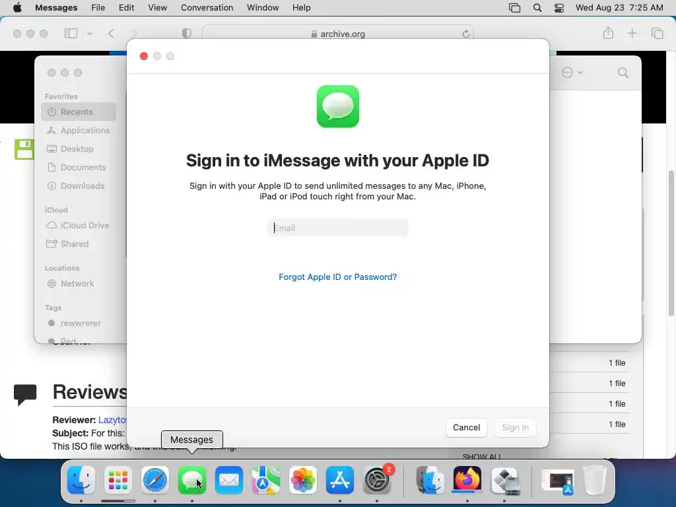Click the Cancel button

tap(467, 427)
